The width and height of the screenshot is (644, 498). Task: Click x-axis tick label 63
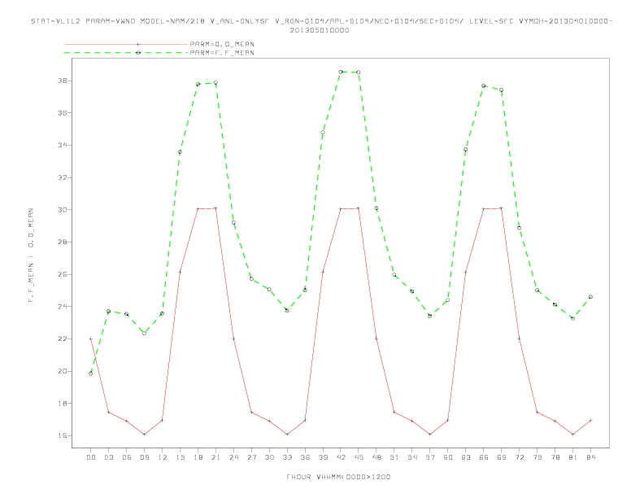pos(466,457)
